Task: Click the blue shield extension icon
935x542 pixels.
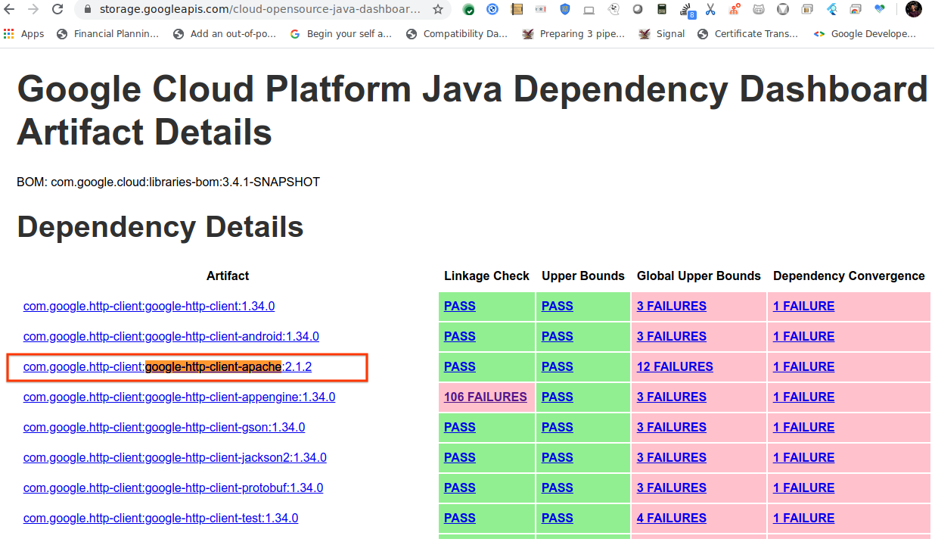Action: click(x=565, y=11)
